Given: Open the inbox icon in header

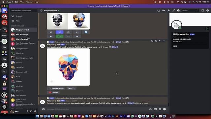Looking at the screenshot, I should click(x=203, y=10).
